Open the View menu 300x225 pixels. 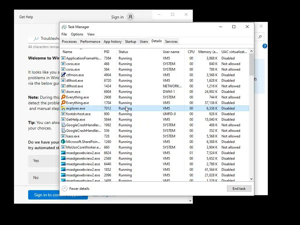coord(91,34)
